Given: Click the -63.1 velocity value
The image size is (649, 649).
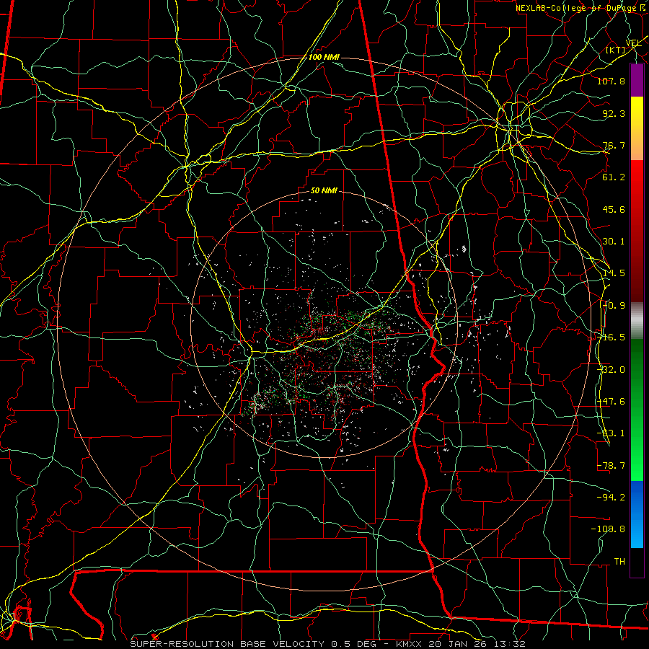Looking at the screenshot, I should [x=611, y=433].
